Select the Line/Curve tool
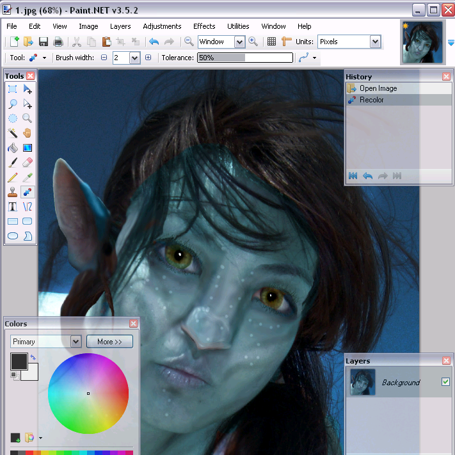 [x=28, y=207]
